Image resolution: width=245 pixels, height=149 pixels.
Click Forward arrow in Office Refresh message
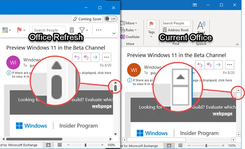click(x=95, y=57)
